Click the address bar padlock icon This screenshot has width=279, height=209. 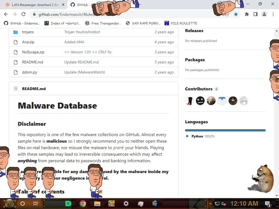34,14
